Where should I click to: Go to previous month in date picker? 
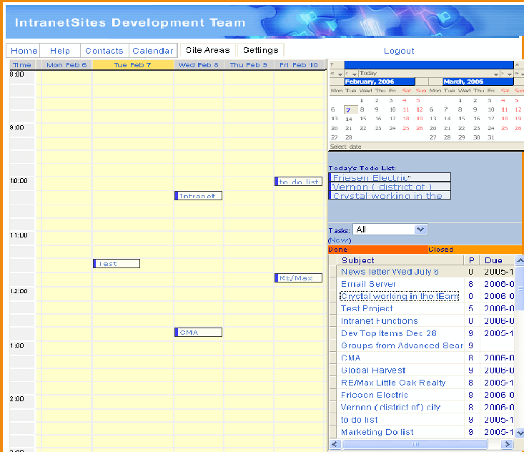point(351,74)
